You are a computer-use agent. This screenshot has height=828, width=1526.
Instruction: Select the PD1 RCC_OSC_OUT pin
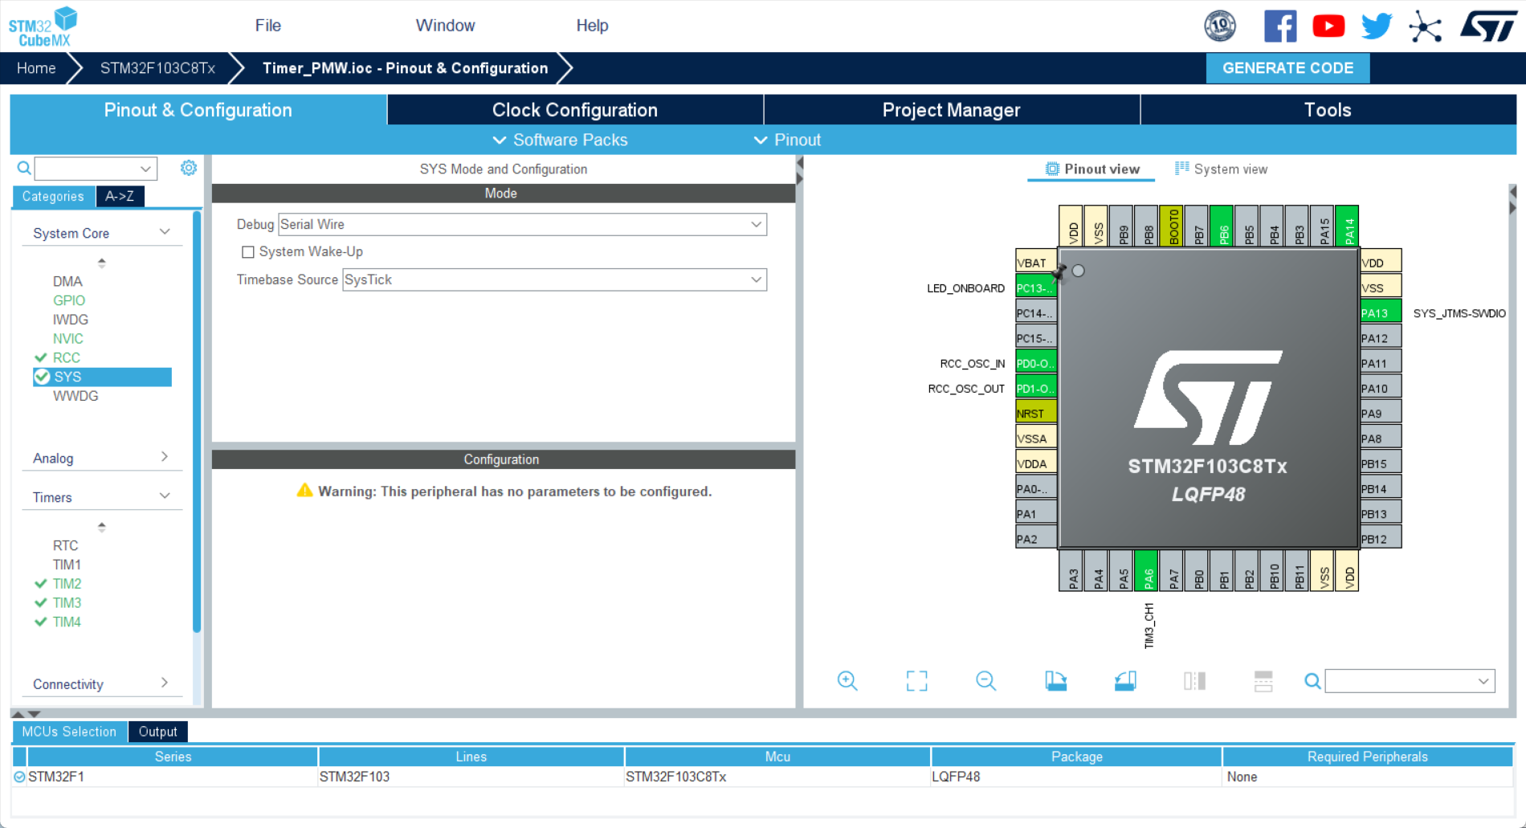coord(1036,388)
